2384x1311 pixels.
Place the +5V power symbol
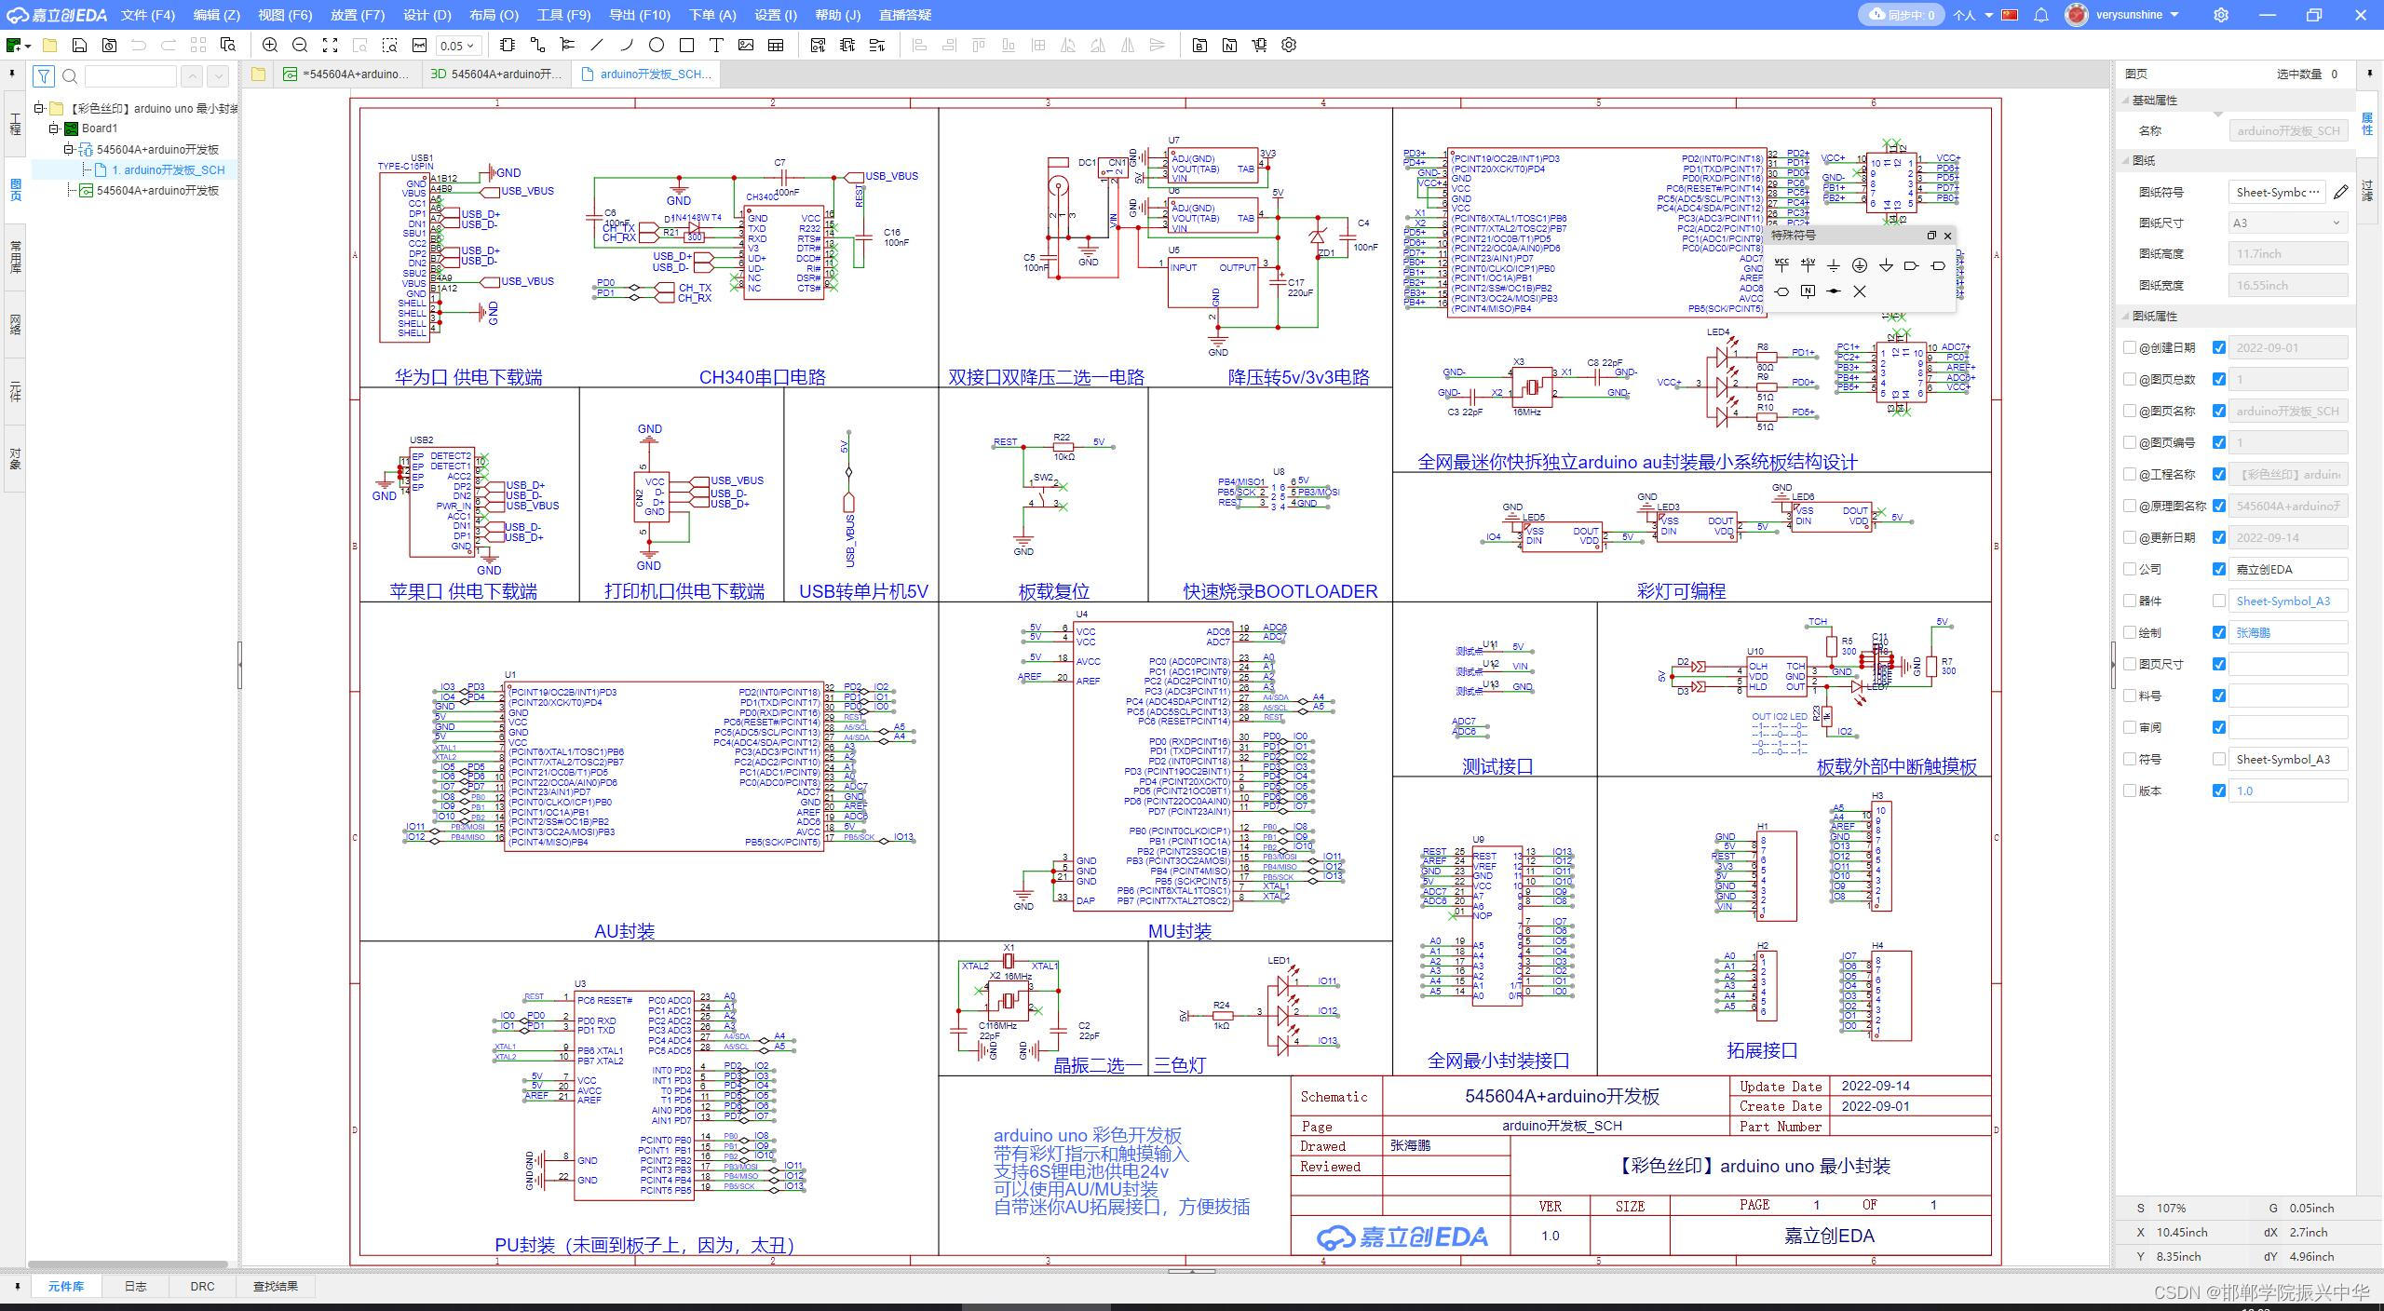[x=1808, y=265]
